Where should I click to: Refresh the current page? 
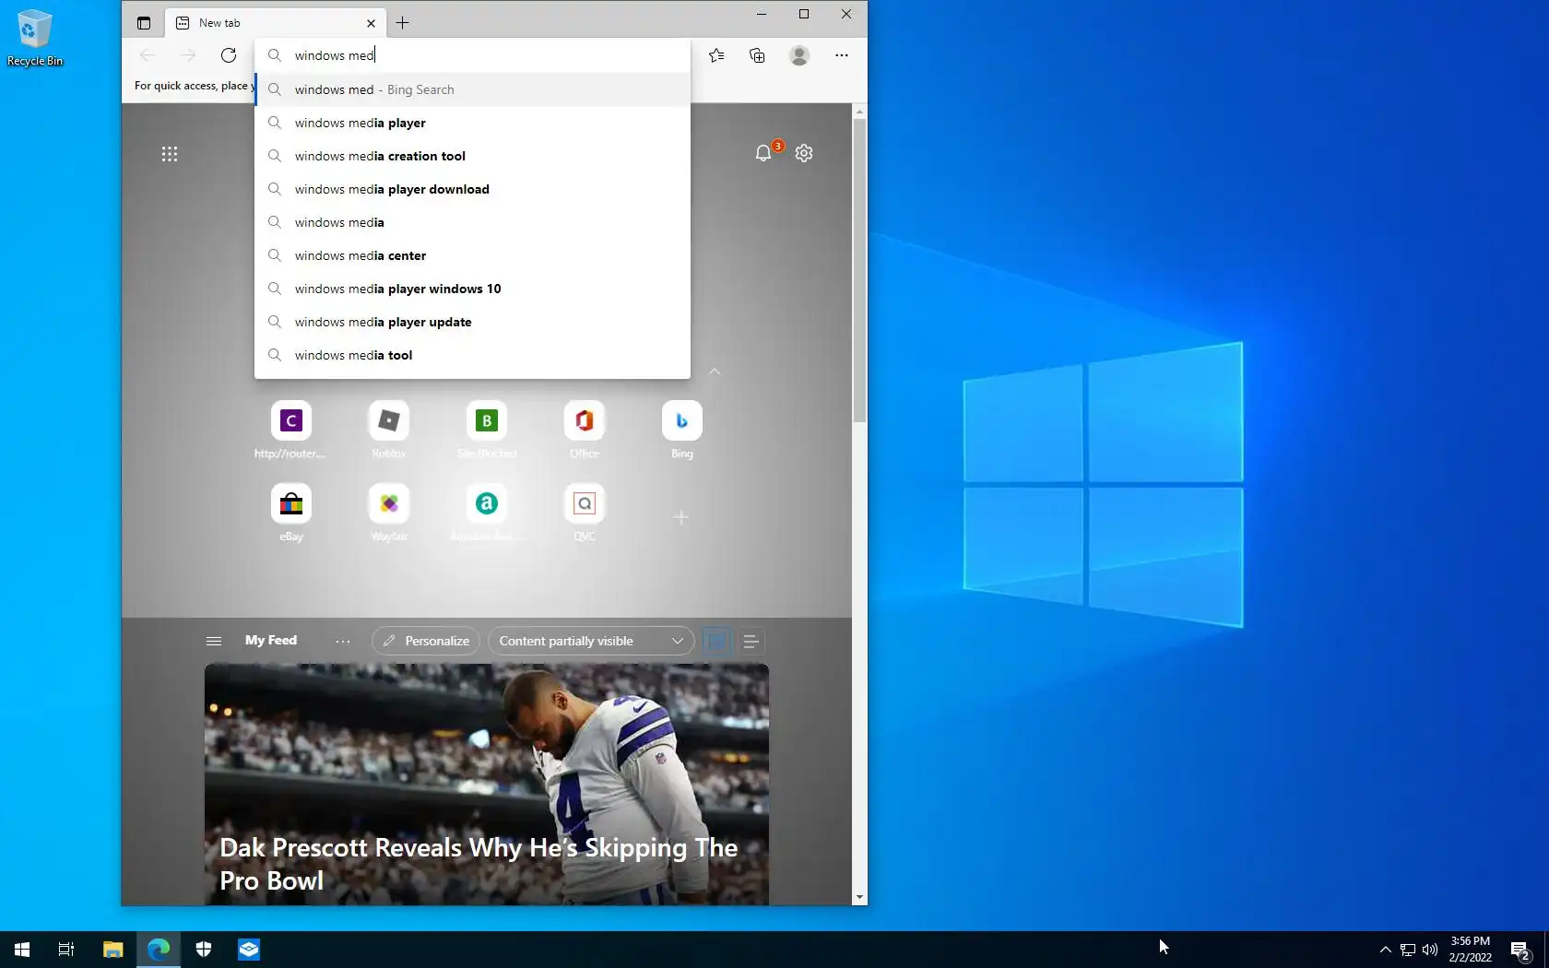coord(229,55)
